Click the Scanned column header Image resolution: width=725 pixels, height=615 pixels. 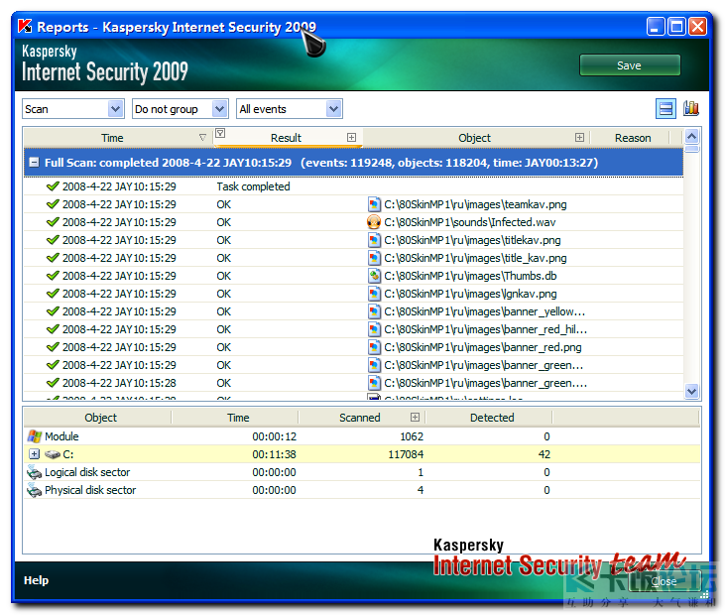[360, 418]
